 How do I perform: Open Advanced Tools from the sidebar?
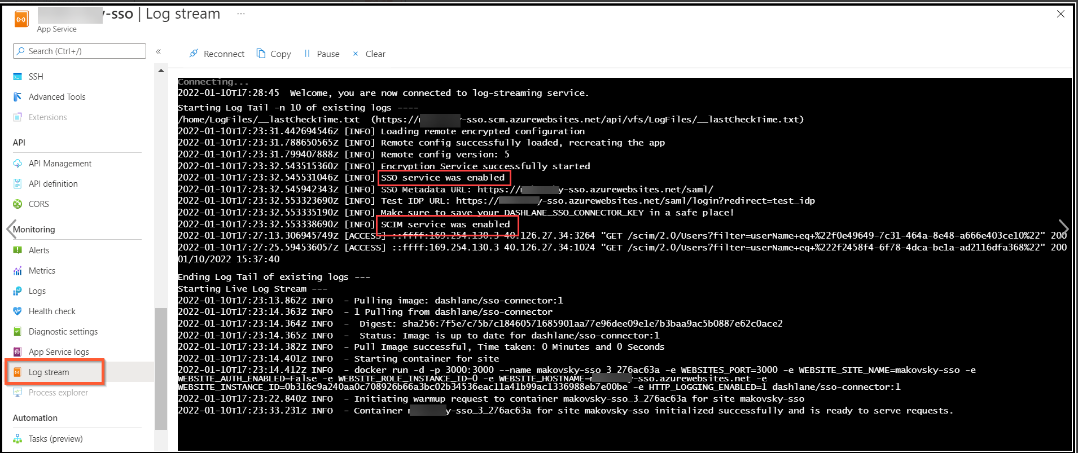[56, 97]
